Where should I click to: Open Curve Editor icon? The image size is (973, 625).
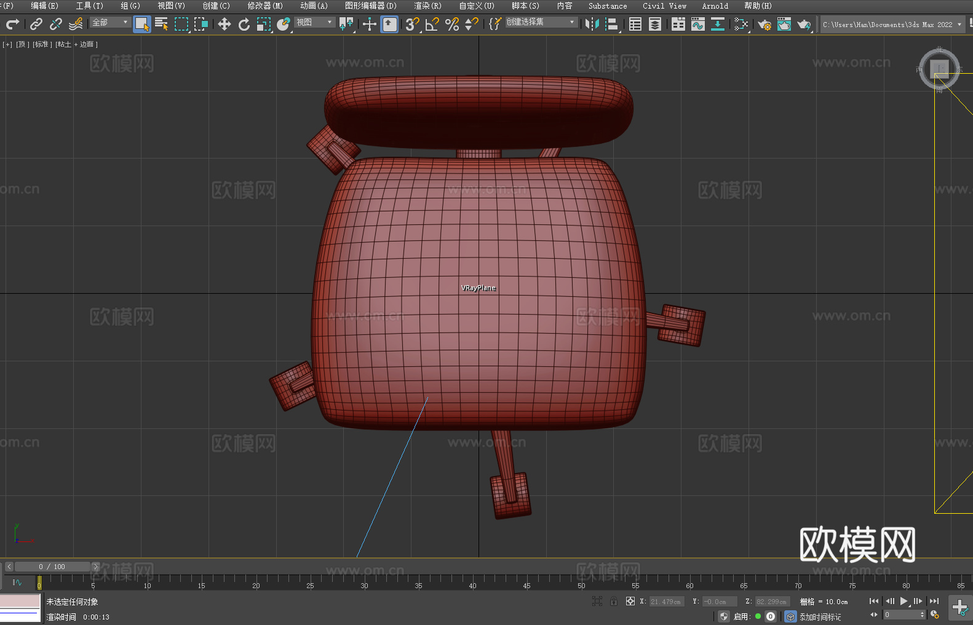[x=698, y=24]
